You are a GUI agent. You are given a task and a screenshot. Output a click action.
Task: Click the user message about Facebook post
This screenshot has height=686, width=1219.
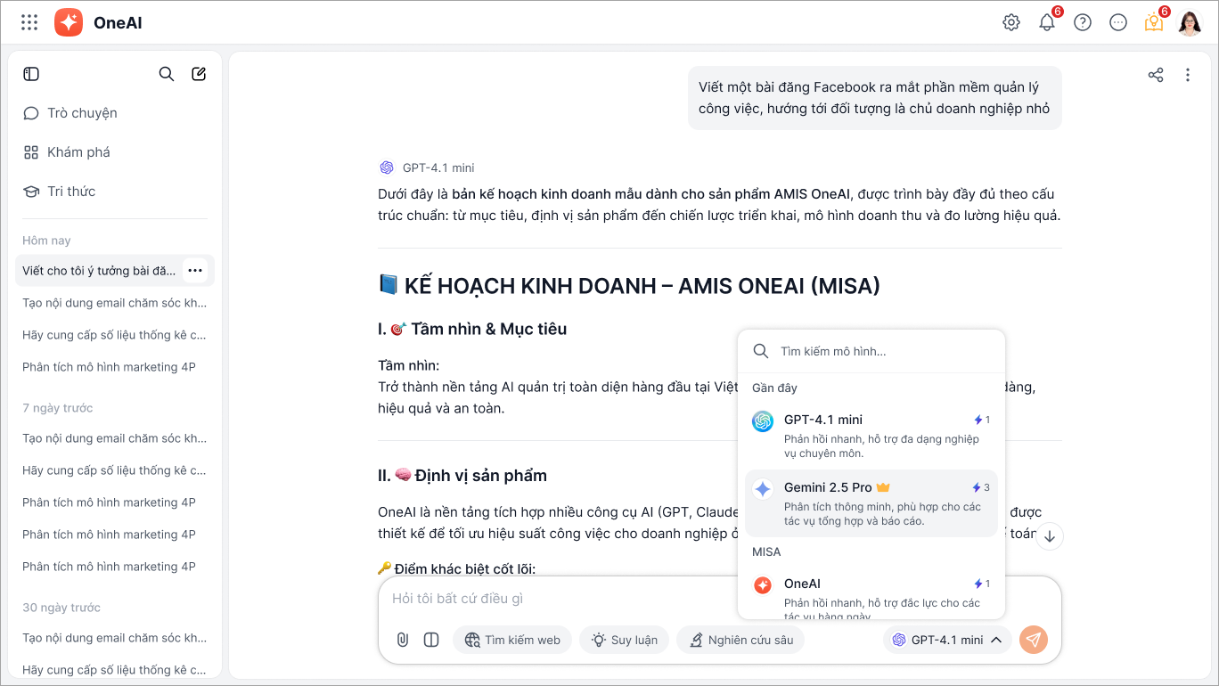pos(874,98)
